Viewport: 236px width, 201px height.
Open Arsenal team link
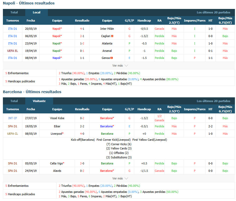coord(107,51)
